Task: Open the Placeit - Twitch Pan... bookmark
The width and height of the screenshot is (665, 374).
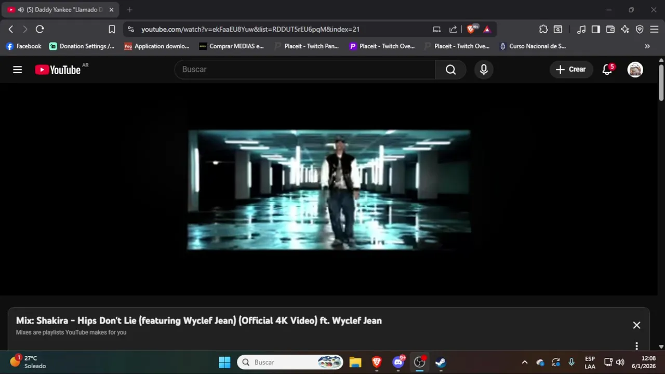Action: 307,46
